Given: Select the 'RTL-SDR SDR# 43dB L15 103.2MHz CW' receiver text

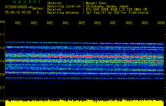Looking at the screenshot, I should [x=116, y=10].
